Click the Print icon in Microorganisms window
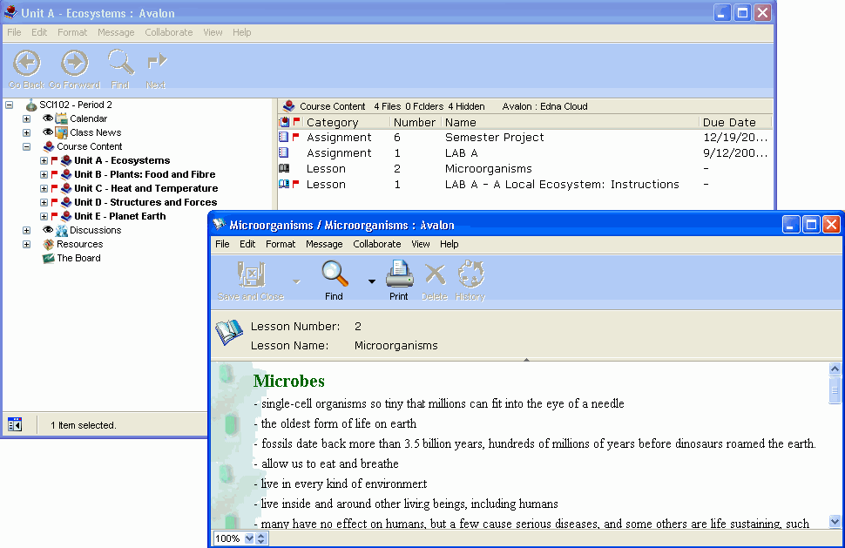The image size is (845, 548). 399,274
